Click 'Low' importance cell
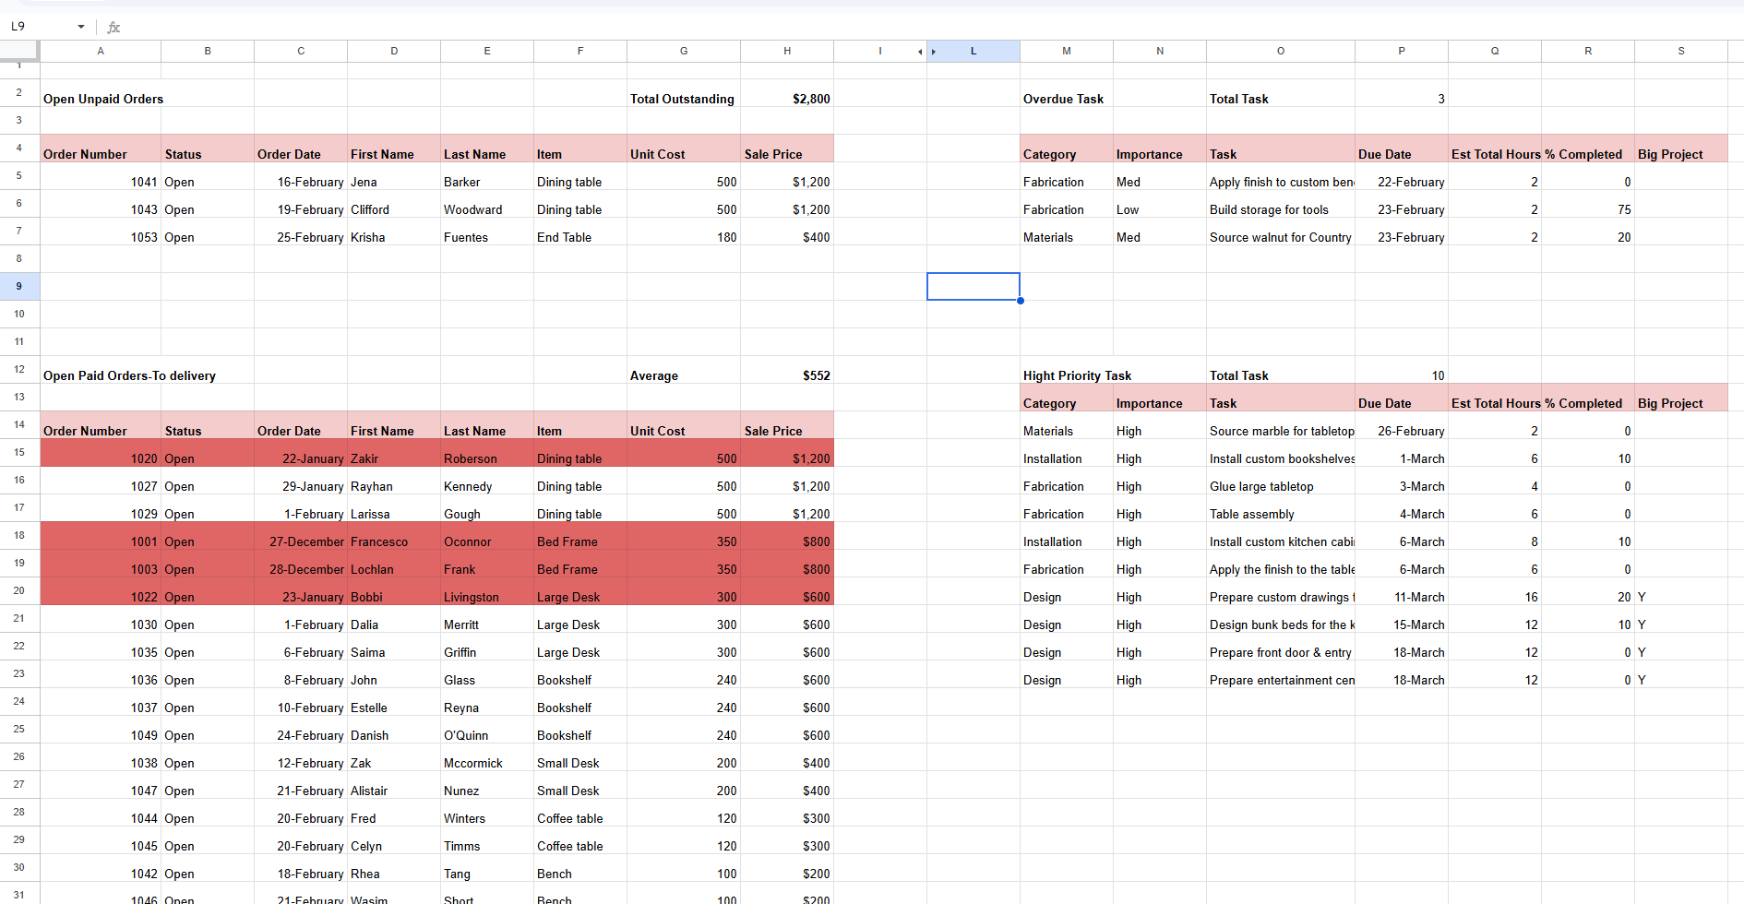1744x904 pixels. (x=1160, y=204)
